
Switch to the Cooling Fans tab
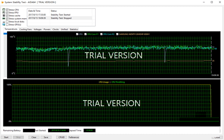[x=25, y=29]
